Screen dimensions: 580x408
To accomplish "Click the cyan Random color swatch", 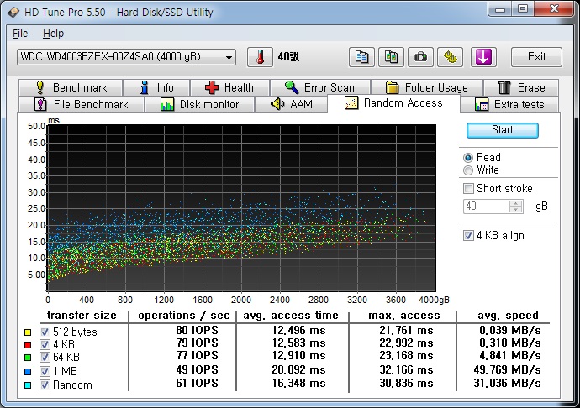I will (28, 385).
